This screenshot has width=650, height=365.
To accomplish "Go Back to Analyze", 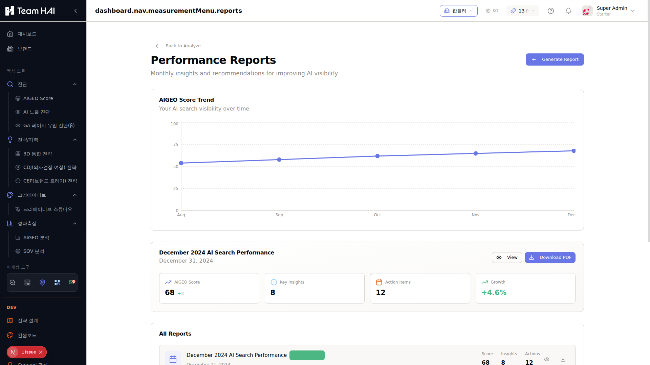I will [x=178, y=46].
